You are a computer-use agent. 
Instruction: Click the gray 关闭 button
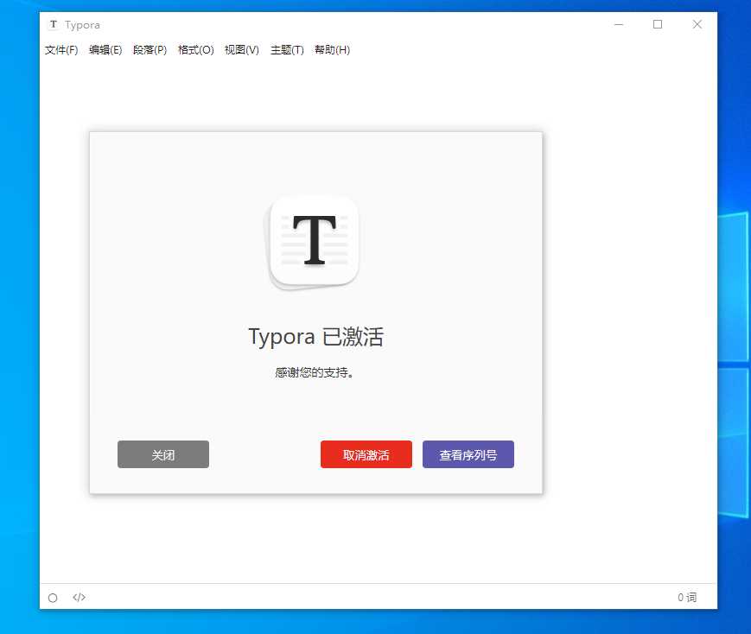tap(163, 454)
